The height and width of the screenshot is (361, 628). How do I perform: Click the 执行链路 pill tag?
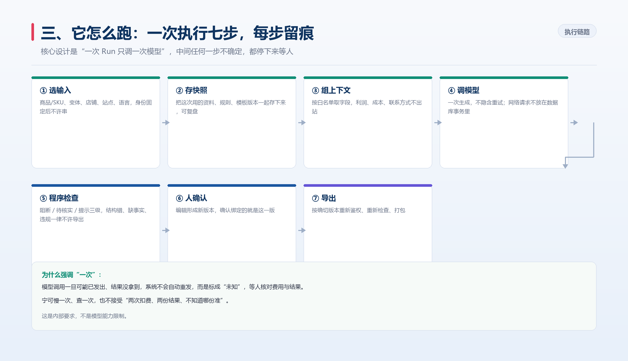(577, 31)
